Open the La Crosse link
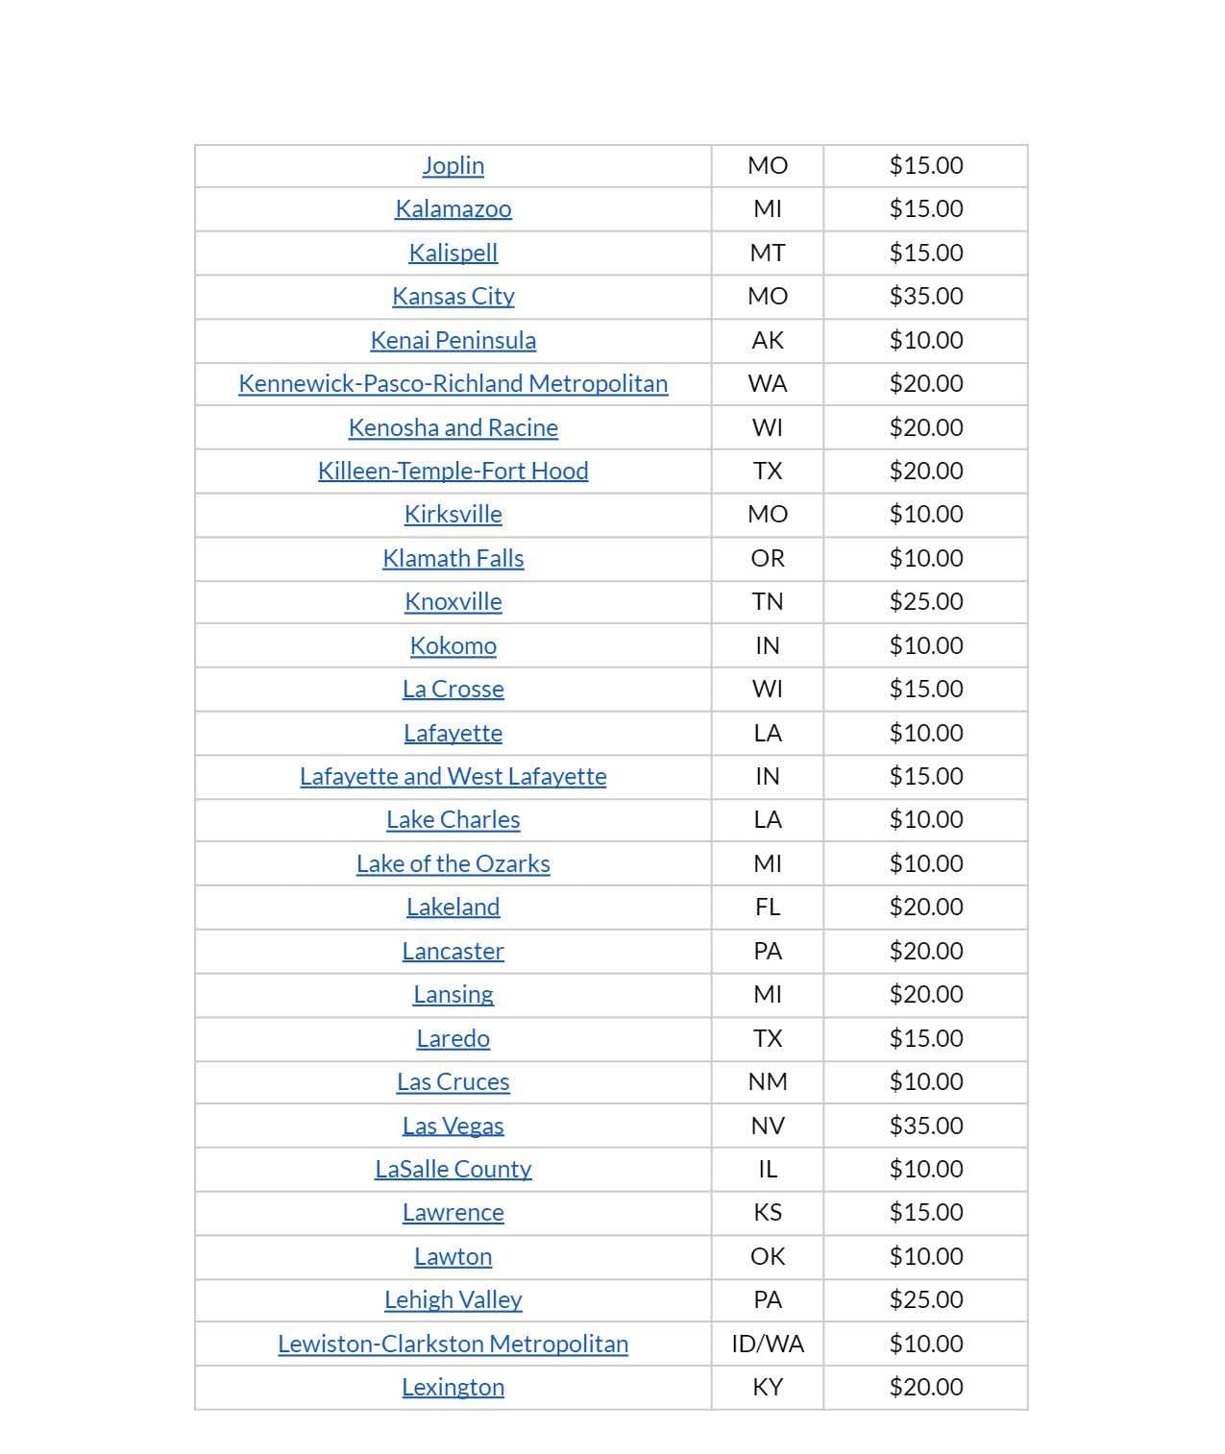Screen dimensions: 1225x1454 click(x=453, y=689)
